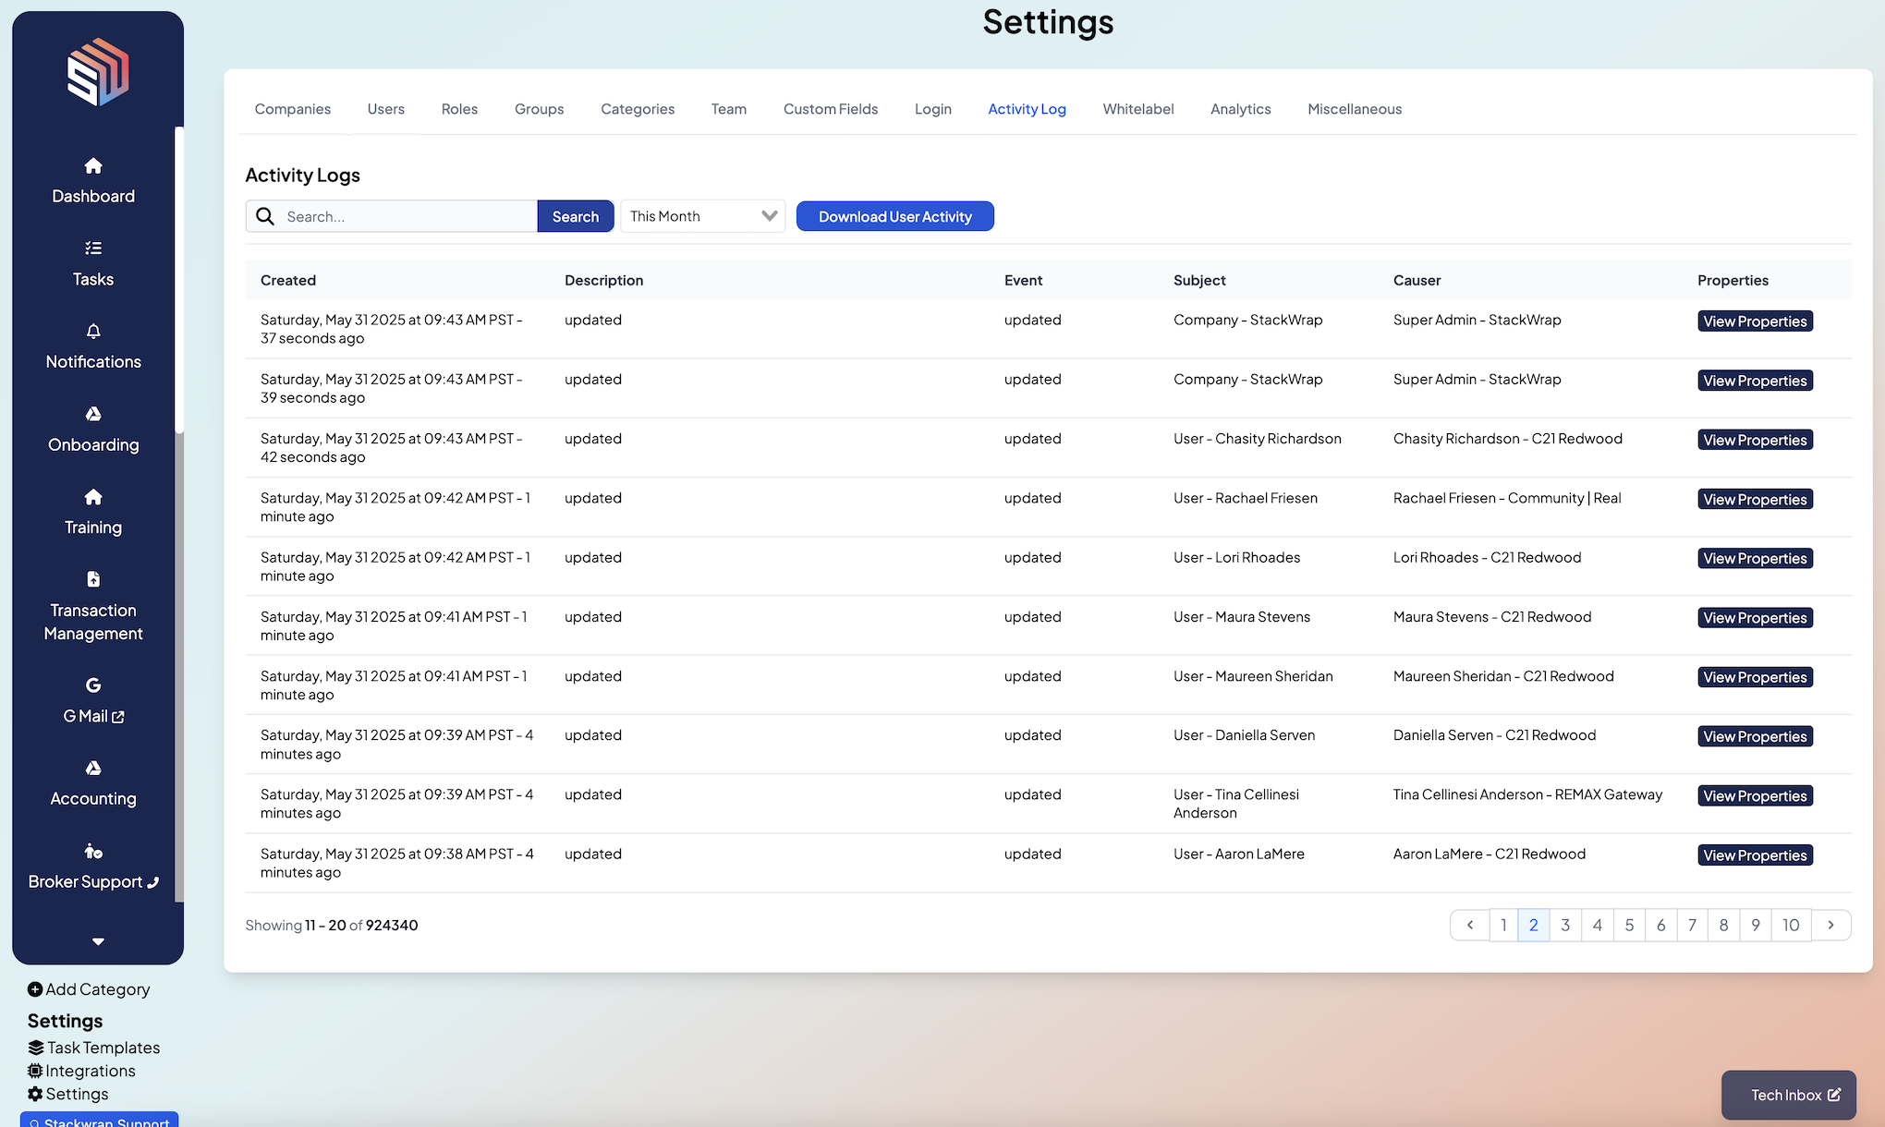The image size is (1885, 1127).
Task: View Properties for Maureen Sheridan row
Action: click(x=1755, y=677)
